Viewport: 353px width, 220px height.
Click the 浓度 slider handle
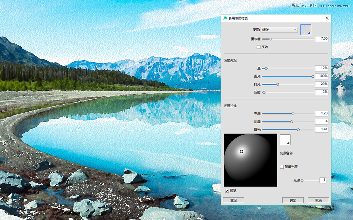point(292,121)
